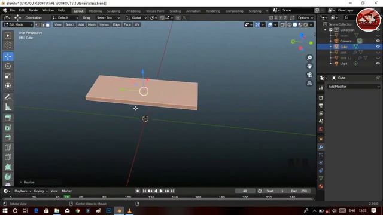This screenshot has height=215, width=383.
Task: Switch to the UV Editing workspace tab
Action: pyautogui.click(x=133, y=11)
